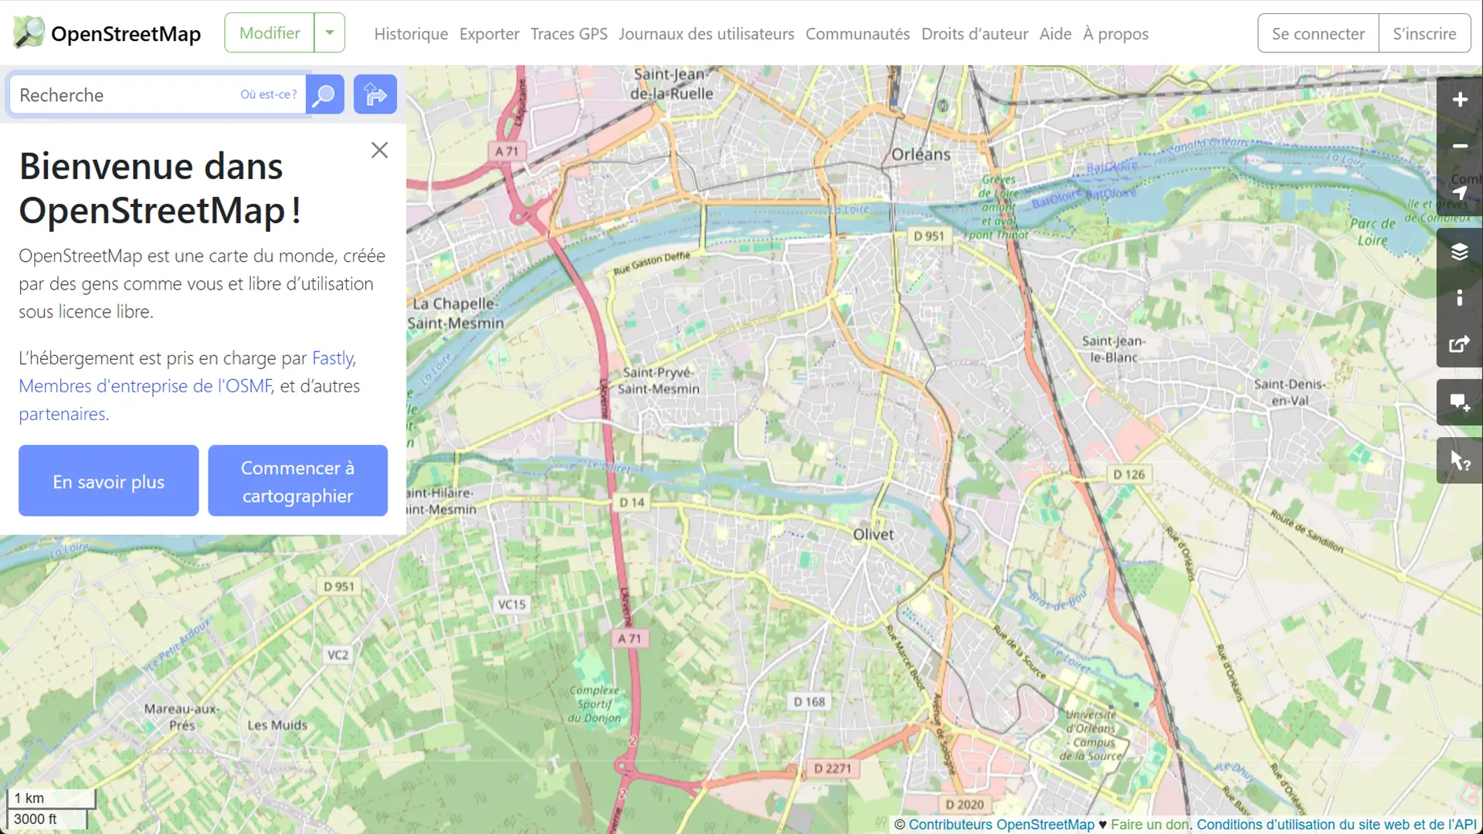Open directions with the arrow icon
Image resolution: width=1483 pixels, height=834 pixels.
coord(375,94)
